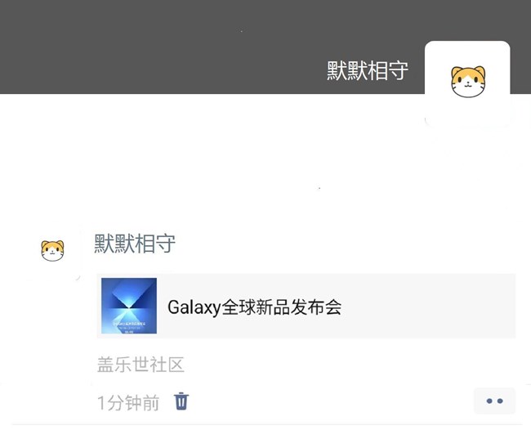Tap the post author name 默默相守
Viewport: 531px width, 430px height.
tap(135, 244)
